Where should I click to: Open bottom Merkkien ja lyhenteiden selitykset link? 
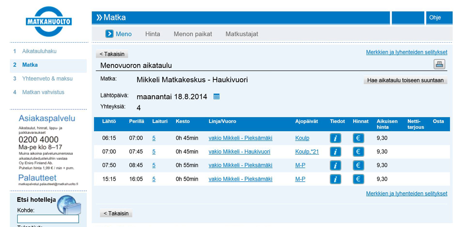(x=407, y=194)
